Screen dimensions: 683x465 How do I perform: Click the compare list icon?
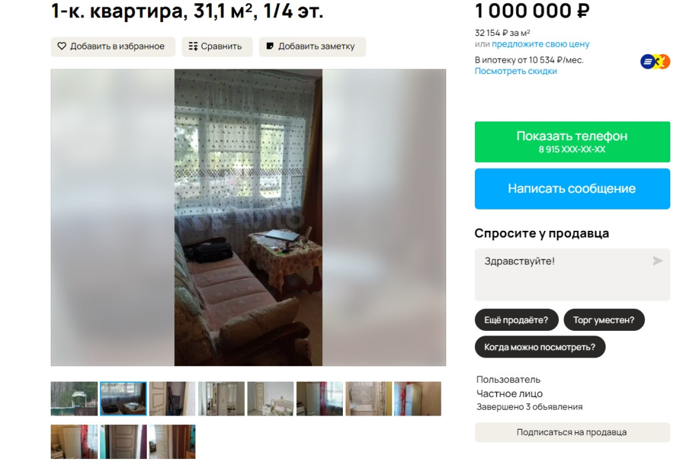click(193, 46)
